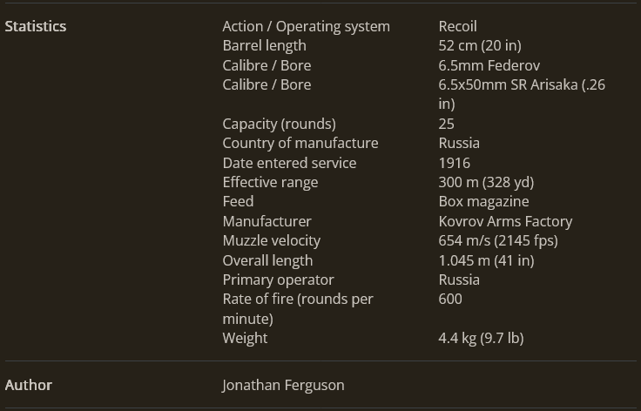Click the Author section heading
Image resolution: width=641 pixels, height=411 pixels.
[29, 385]
